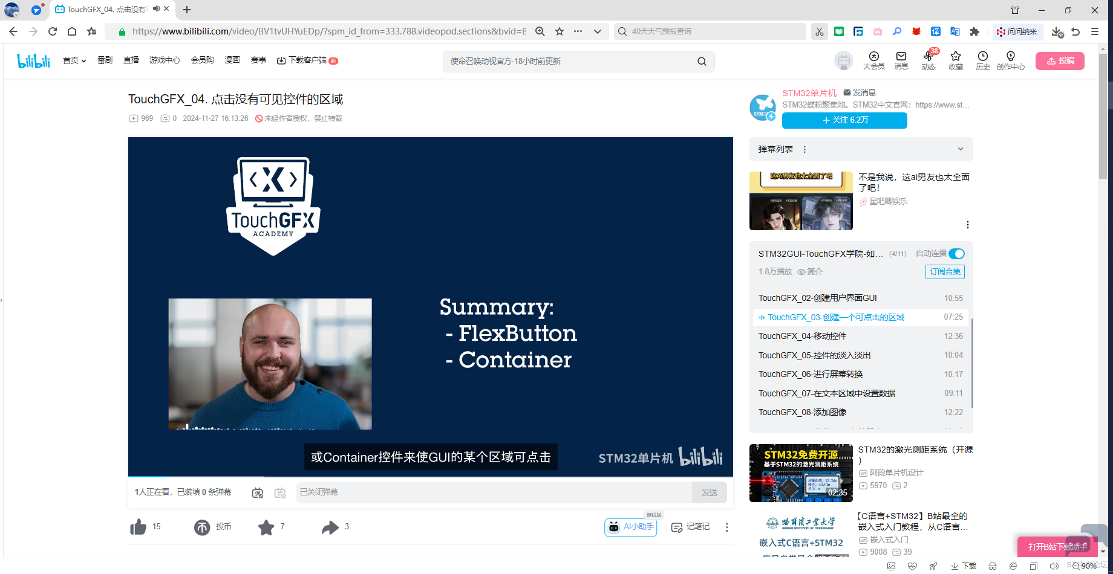Expand the 简介 collection description
Viewport: 1113px width, 574px height.
[810, 272]
